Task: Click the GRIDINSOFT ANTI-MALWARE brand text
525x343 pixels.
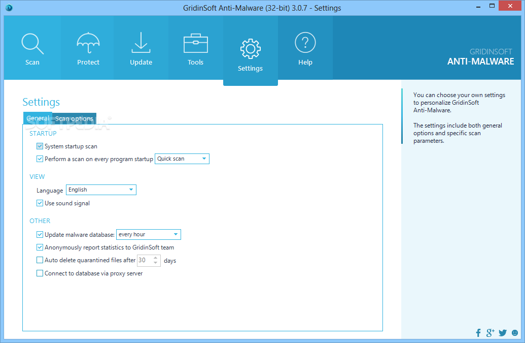Action: [x=480, y=57]
